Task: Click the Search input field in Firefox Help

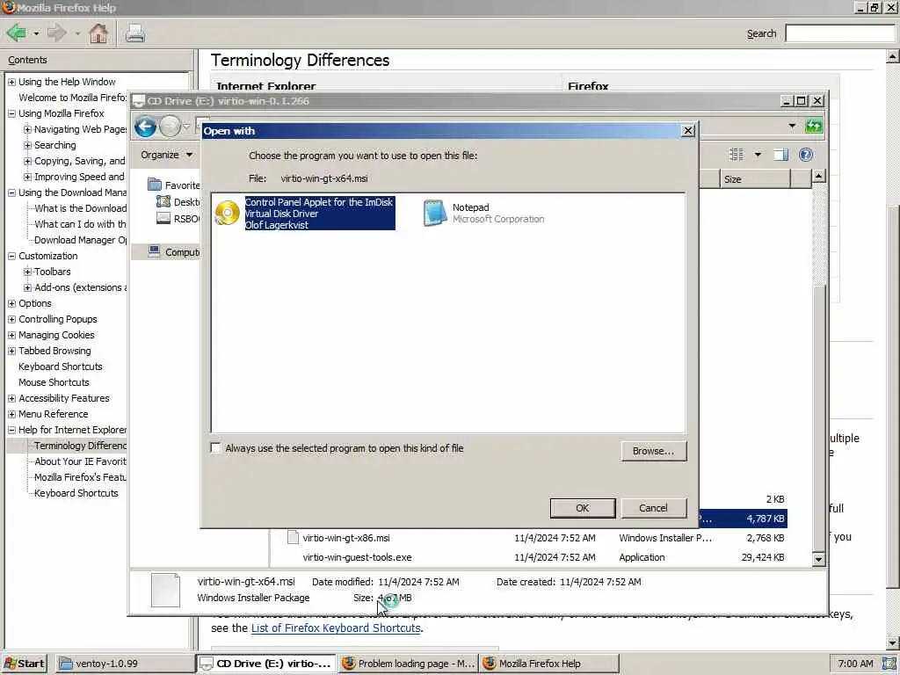Action: [x=839, y=33]
